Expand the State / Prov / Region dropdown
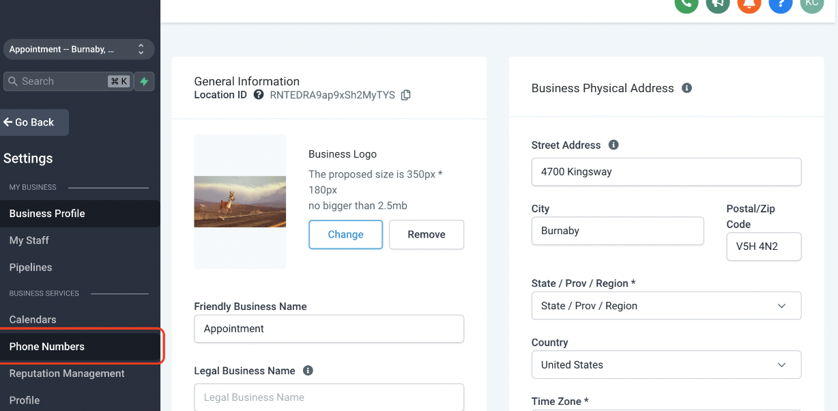This screenshot has height=411, width=838. click(666, 306)
